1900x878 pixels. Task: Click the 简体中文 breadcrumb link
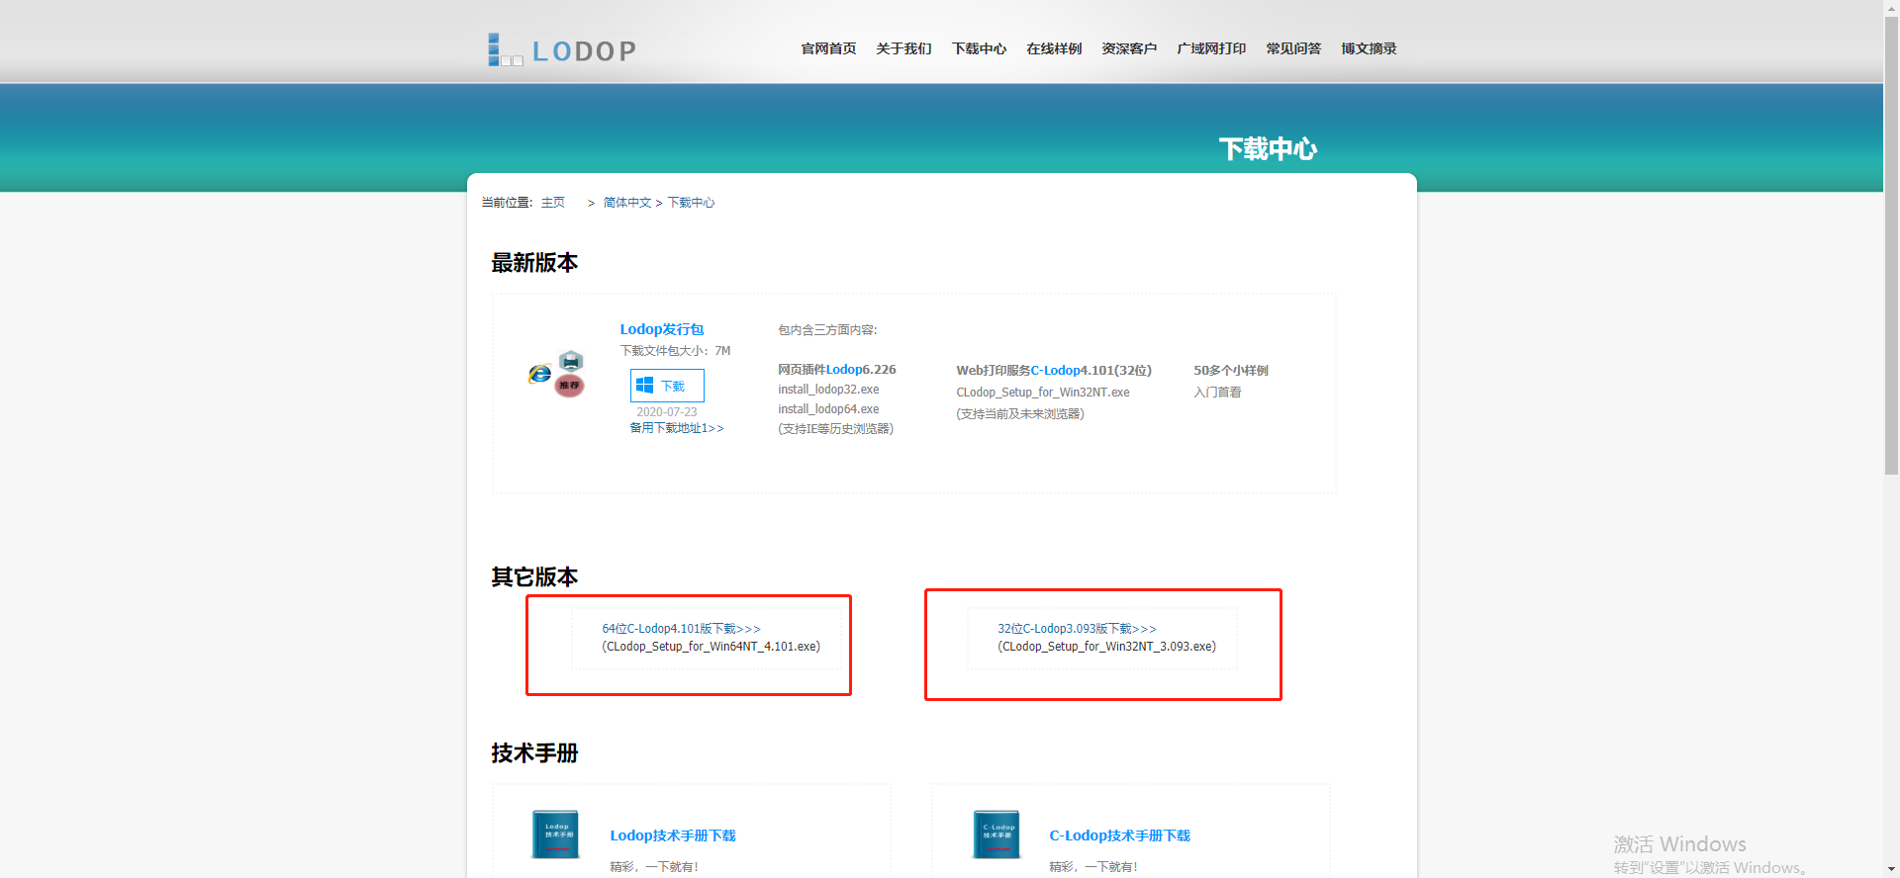(627, 203)
